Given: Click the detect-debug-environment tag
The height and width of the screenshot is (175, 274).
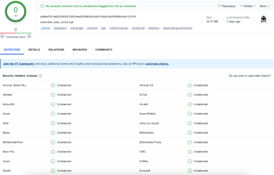Looking at the screenshot, I should (x=178, y=28).
